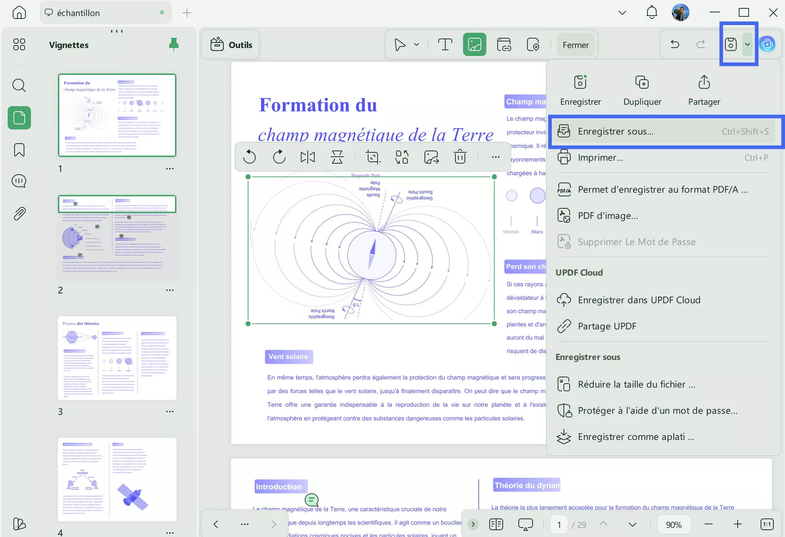Click the page number input field
The width and height of the screenshot is (785, 537).
pyautogui.click(x=559, y=525)
